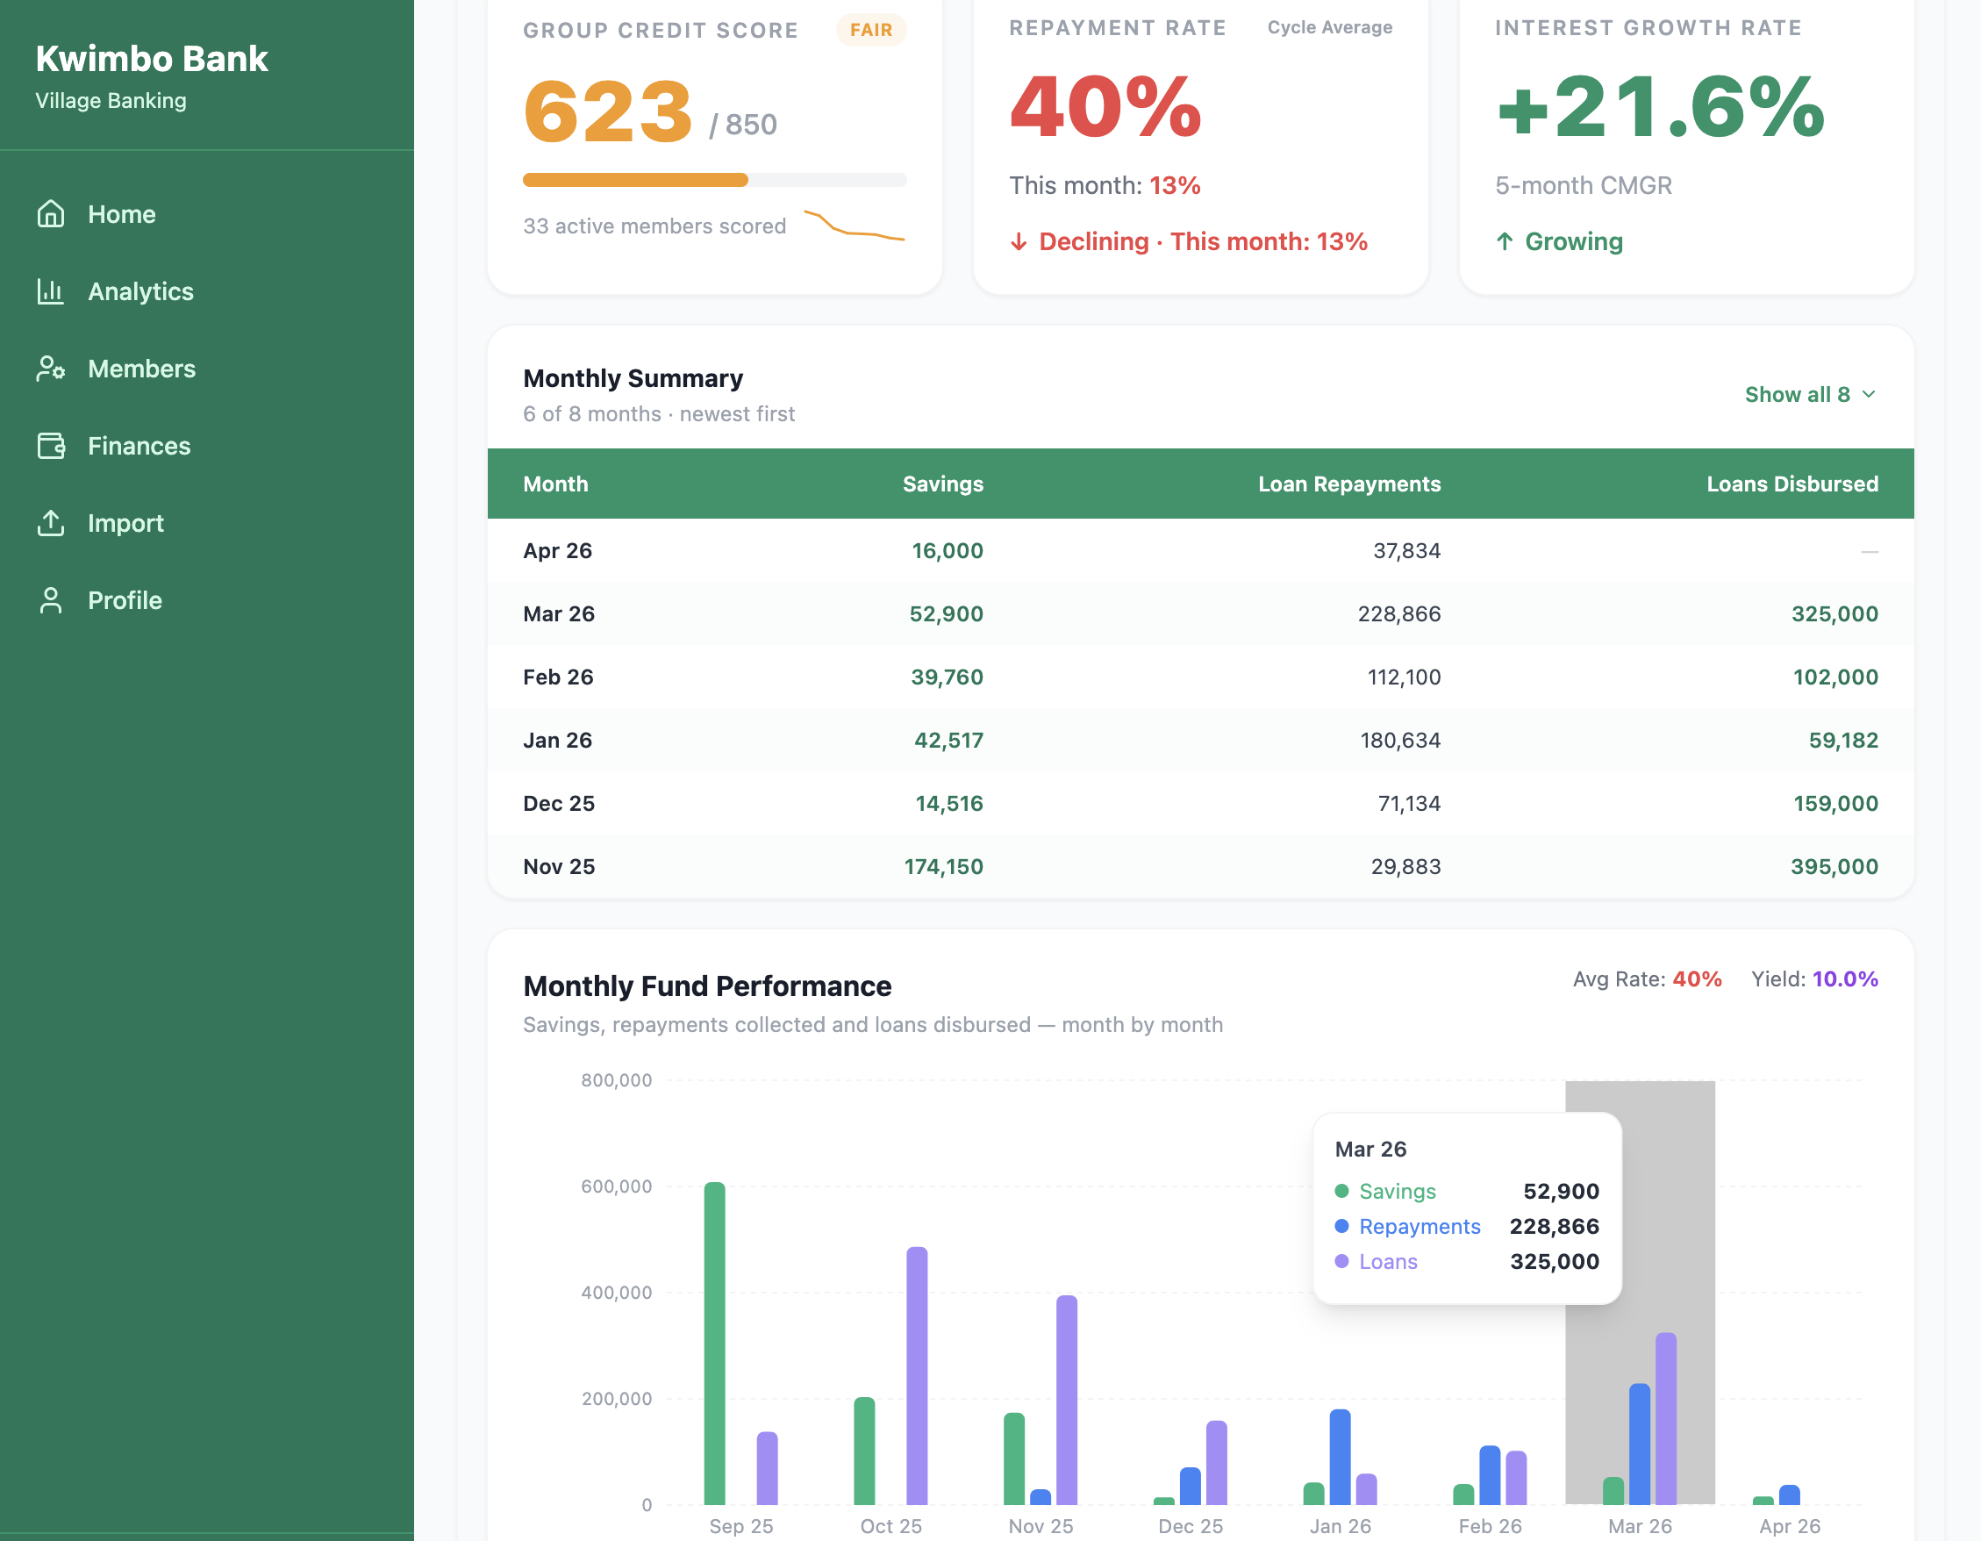Select the Nov 25 table row

(1201, 867)
